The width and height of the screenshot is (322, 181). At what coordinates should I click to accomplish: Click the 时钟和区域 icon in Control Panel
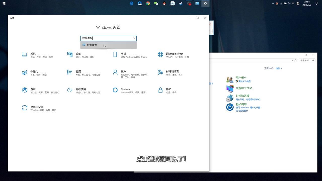point(230,98)
